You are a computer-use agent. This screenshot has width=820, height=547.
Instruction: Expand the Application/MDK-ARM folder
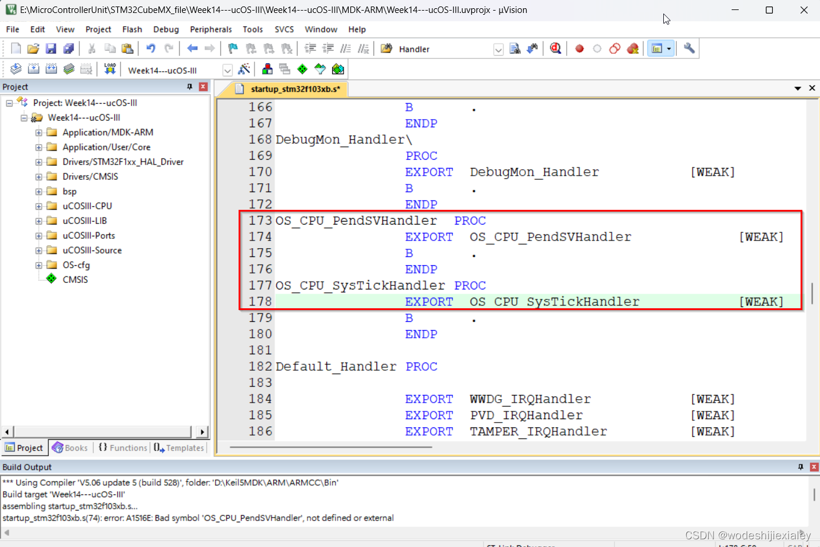(x=39, y=133)
